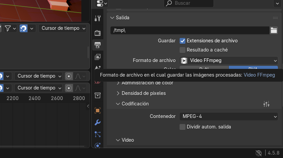Open middle Cursor de tiempo dropdown
Image resolution: width=283 pixels, height=158 pixels.
point(38,76)
